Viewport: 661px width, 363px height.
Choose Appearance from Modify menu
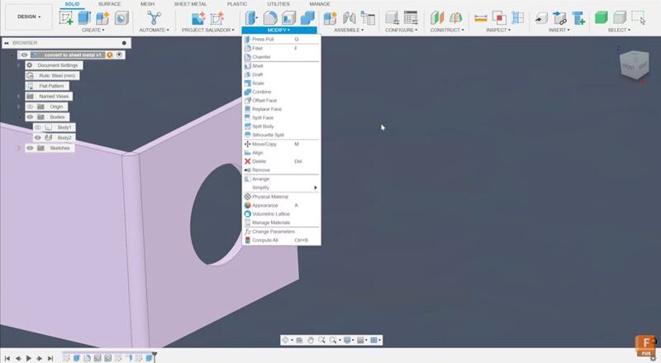[x=281, y=205]
